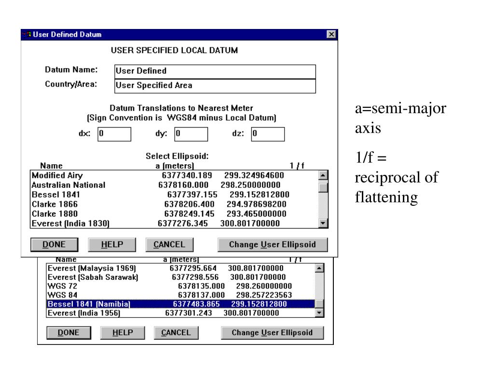This screenshot has width=494, height=371.
Task: Select Everest (Malaysia 1969) ellipsoid row
Action: coord(180,268)
